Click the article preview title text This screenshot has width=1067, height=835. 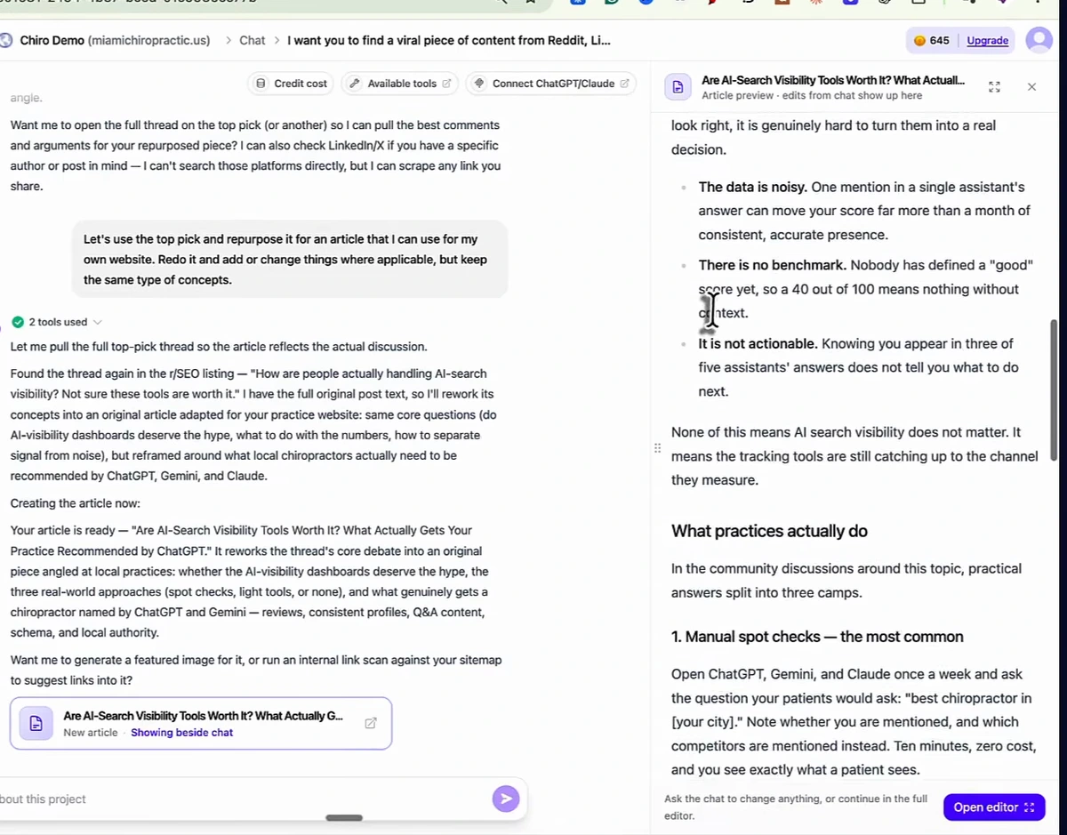coord(832,80)
